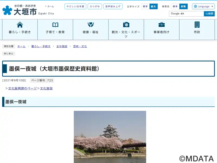Click the globe icon in Language button

(195, 6)
